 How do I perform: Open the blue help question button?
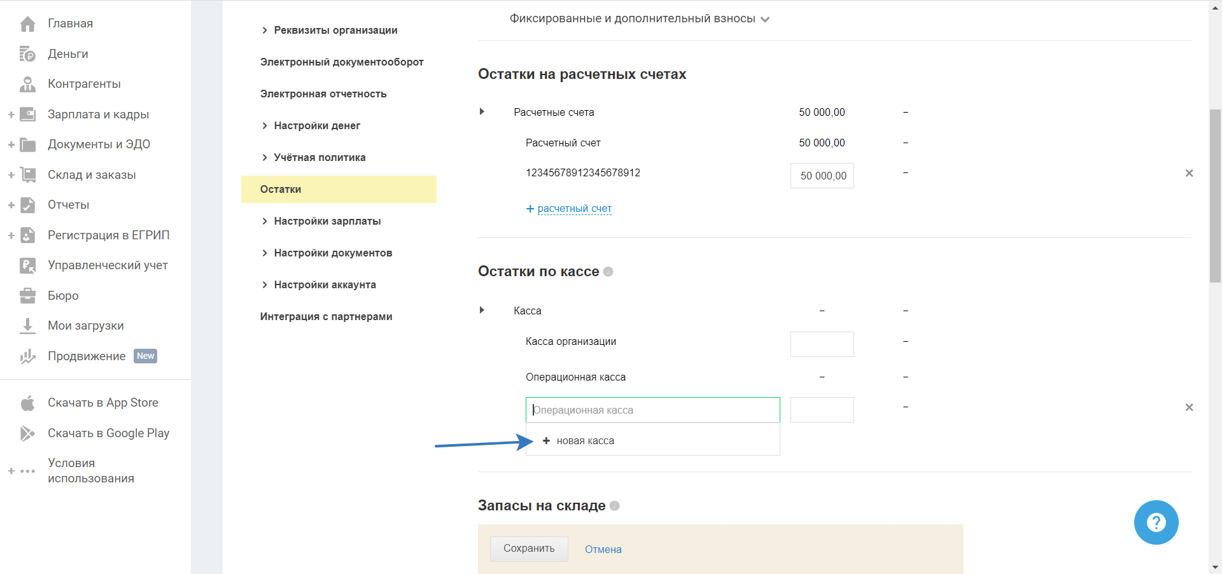pyautogui.click(x=1156, y=522)
